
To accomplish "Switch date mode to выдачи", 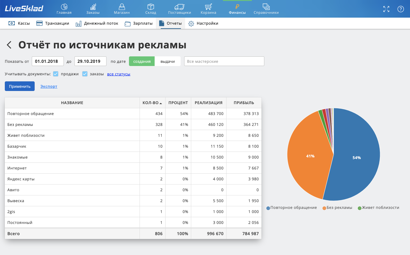I will [167, 61].
